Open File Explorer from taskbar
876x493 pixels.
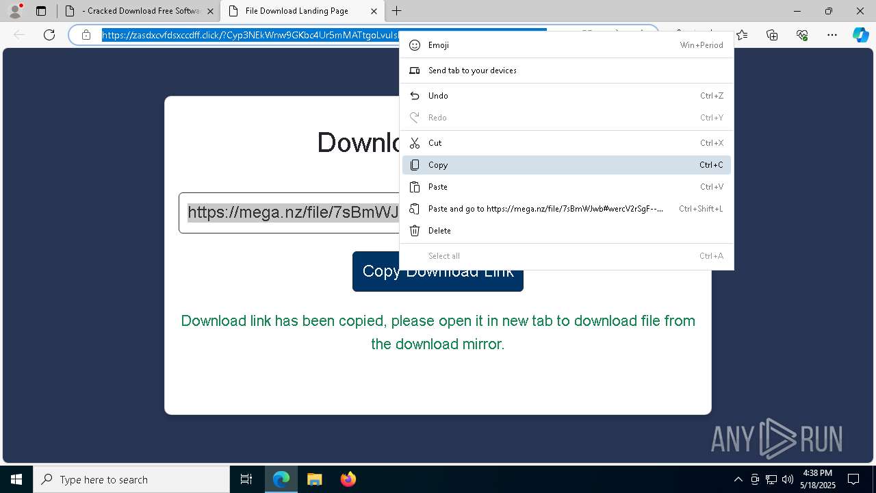(314, 479)
